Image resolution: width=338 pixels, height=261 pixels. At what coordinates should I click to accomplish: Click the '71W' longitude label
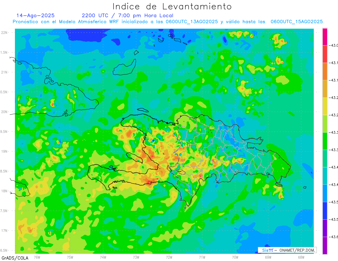click(202, 257)
